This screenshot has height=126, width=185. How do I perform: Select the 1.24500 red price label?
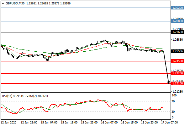177,61
